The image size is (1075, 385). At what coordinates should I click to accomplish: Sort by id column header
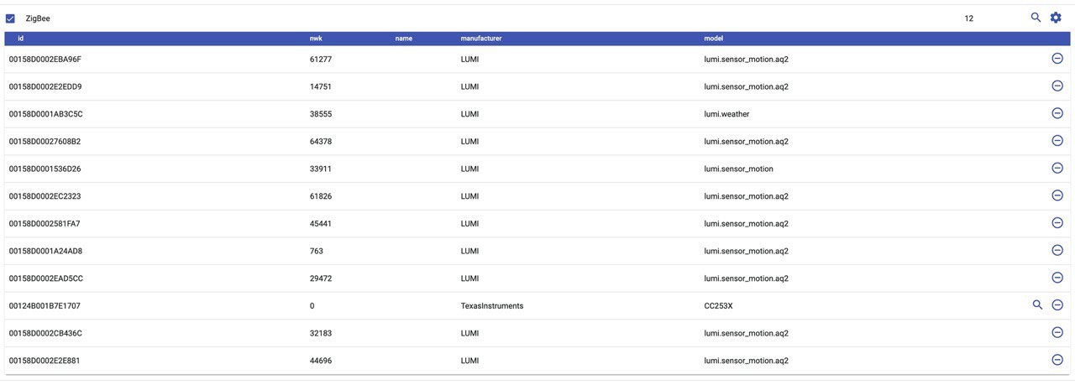tap(20, 39)
